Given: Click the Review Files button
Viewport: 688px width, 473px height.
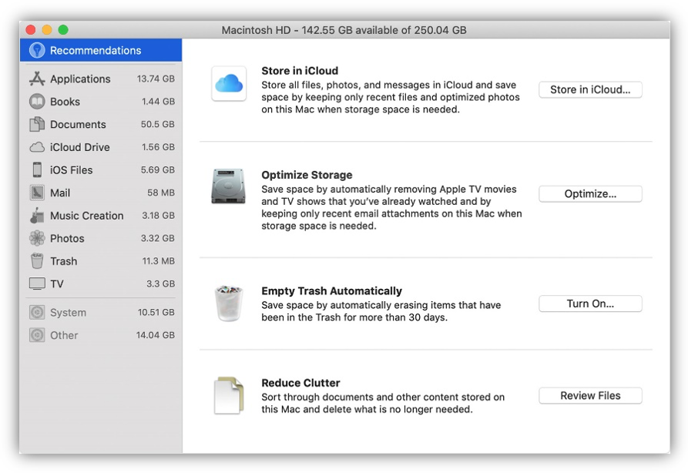Looking at the screenshot, I should pyautogui.click(x=590, y=396).
